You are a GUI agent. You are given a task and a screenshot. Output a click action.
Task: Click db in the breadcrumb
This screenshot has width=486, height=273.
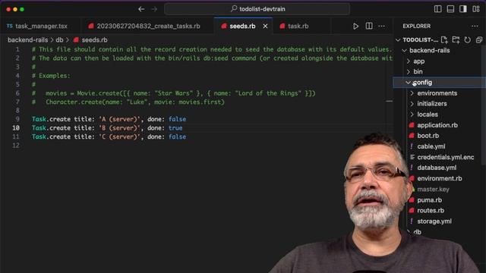(x=59, y=40)
